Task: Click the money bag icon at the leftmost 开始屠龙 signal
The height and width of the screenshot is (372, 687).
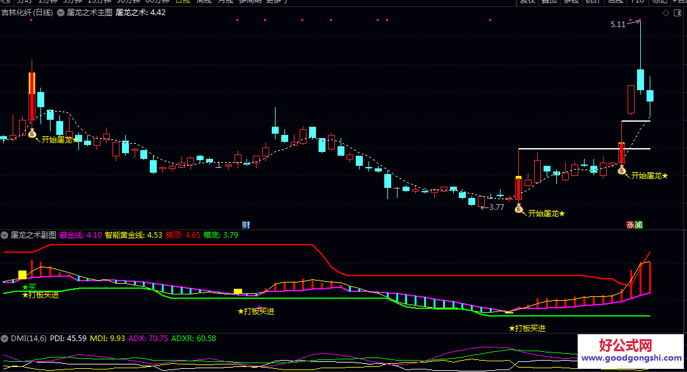Action: click(32, 134)
